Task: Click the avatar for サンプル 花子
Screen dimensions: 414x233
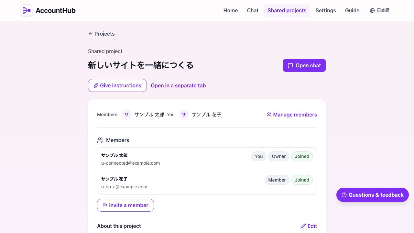Action: point(184,115)
